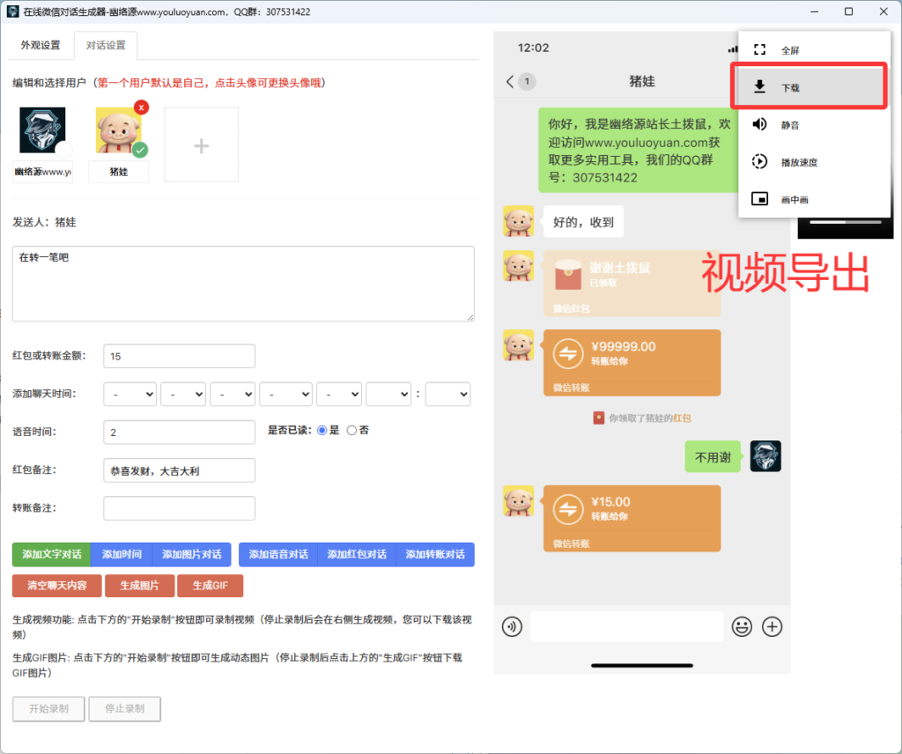Click 添加语音对话 button
The image size is (902, 754).
[x=278, y=554]
